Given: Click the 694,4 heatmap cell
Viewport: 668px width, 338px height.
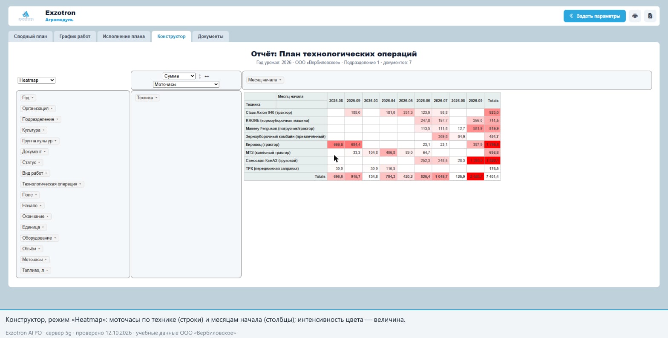Looking at the screenshot, I should click(x=354, y=144).
